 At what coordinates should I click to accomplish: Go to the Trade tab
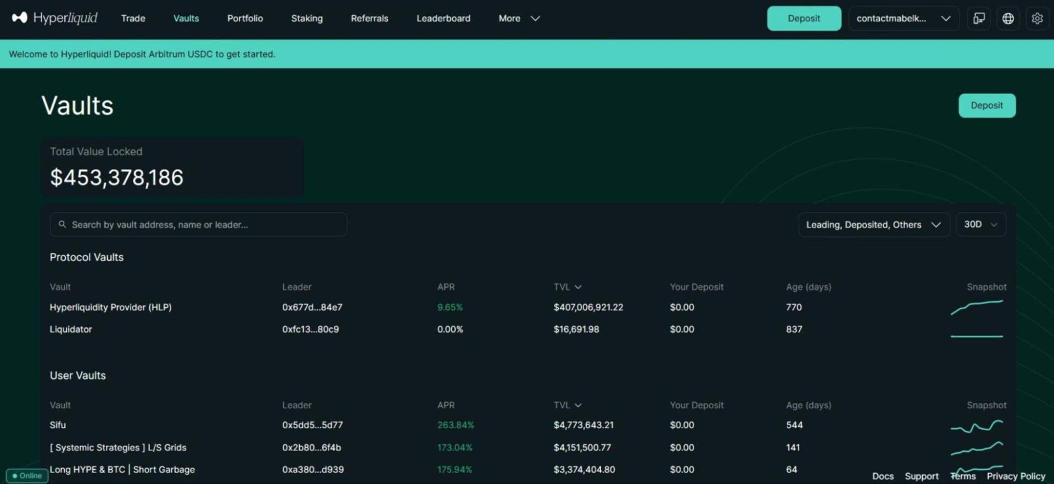[x=133, y=19]
